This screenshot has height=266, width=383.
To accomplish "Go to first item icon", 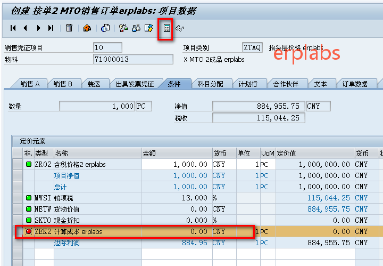I will tap(13, 28).
